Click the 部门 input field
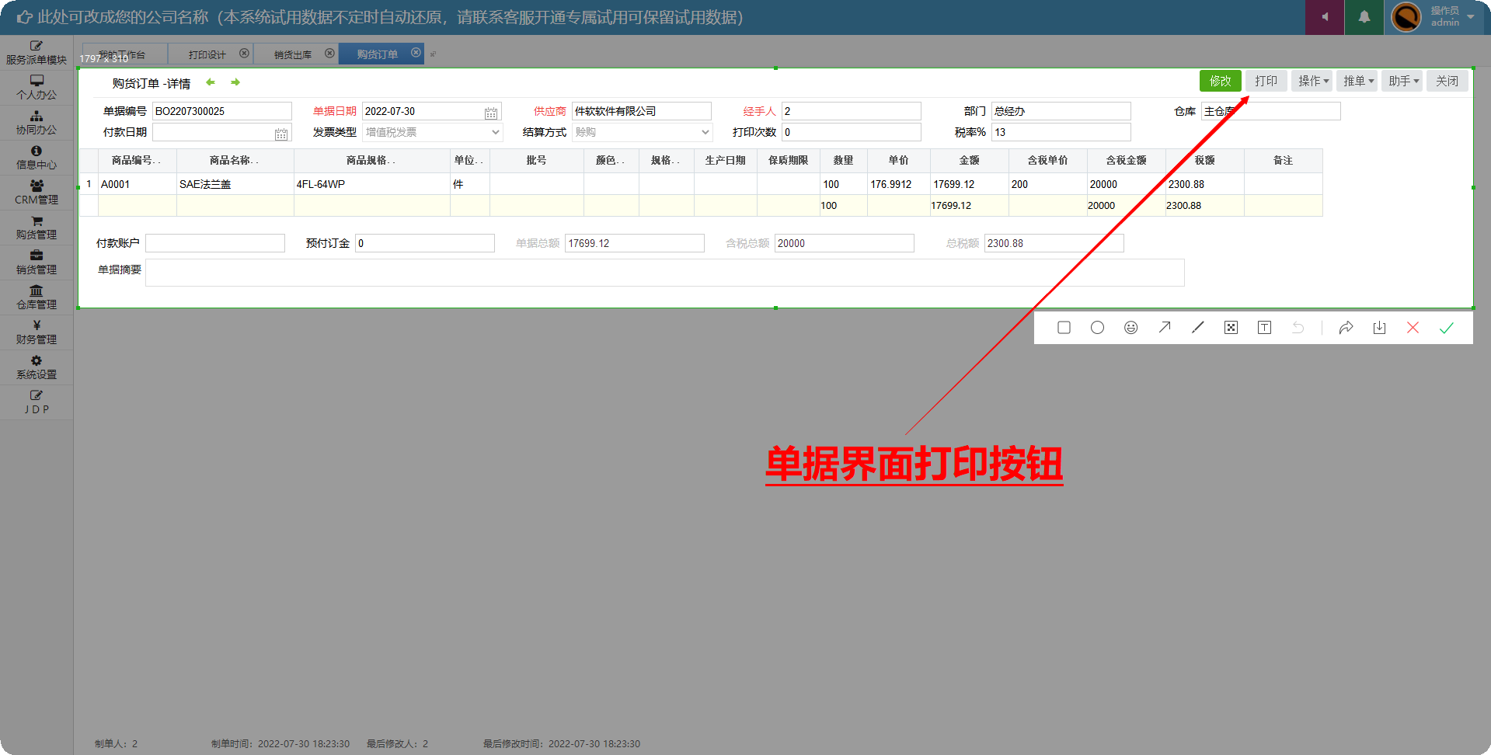The height and width of the screenshot is (755, 1491). pyautogui.click(x=1061, y=111)
